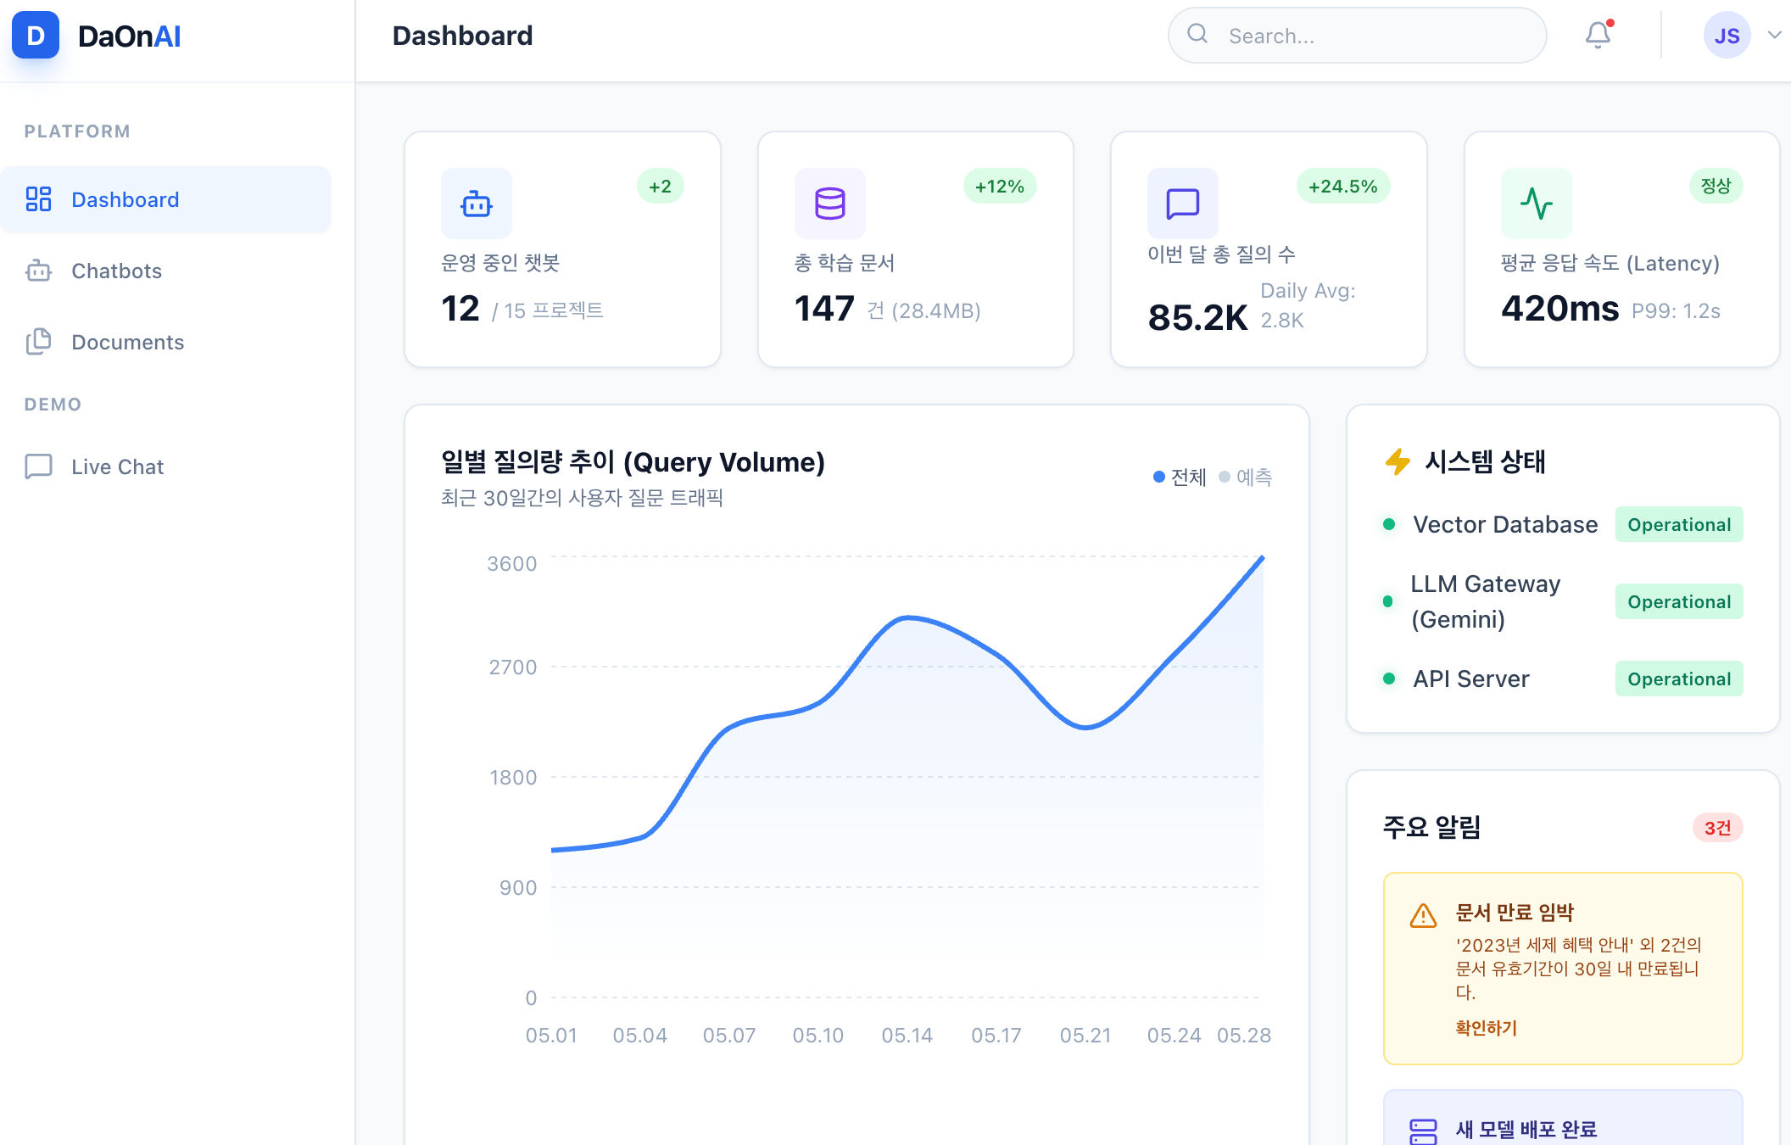
Task: Click the warning triangle icon in the alert
Action: pyautogui.click(x=1423, y=916)
